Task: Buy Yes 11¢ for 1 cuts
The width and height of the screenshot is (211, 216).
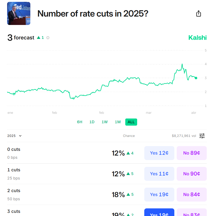Action: 159,174
